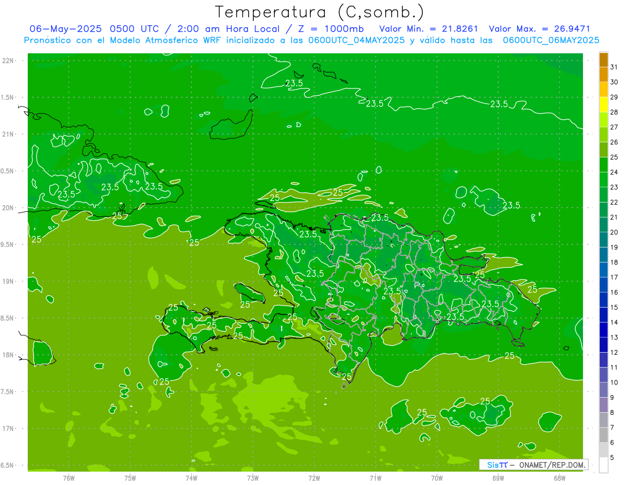Click color scale swatch between 20 and 21

(x=603, y=225)
